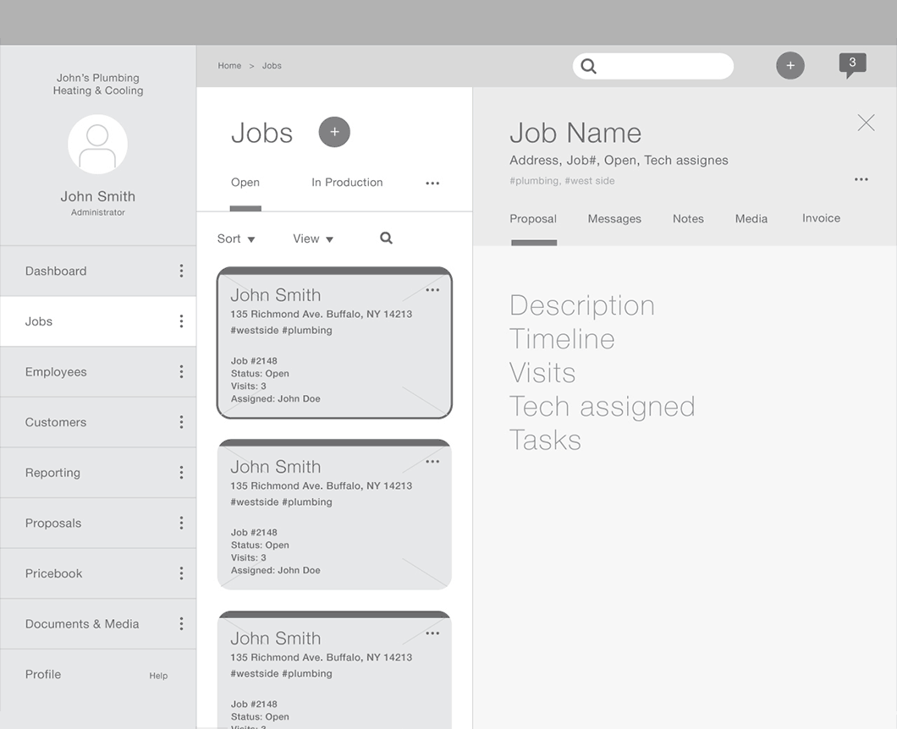Open the ellipsis beside the In Production tab
The width and height of the screenshot is (897, 729).
[432, 183]
